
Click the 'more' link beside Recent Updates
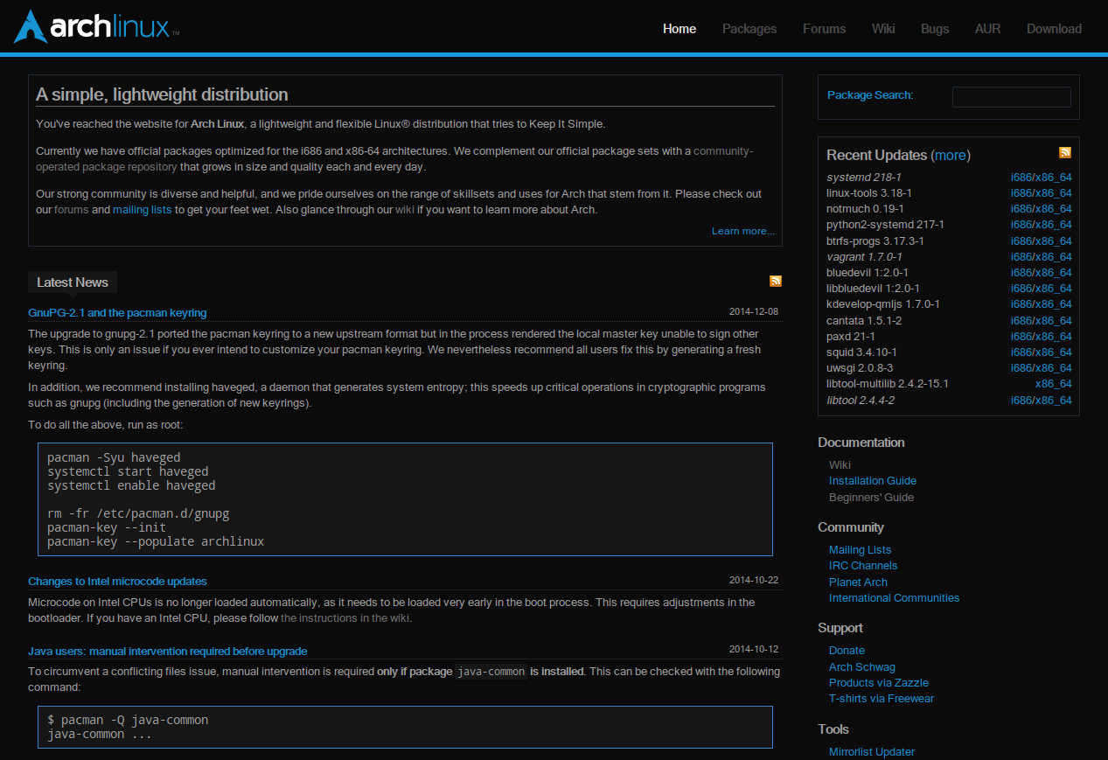pyautogui.click(x=950, y=155)
